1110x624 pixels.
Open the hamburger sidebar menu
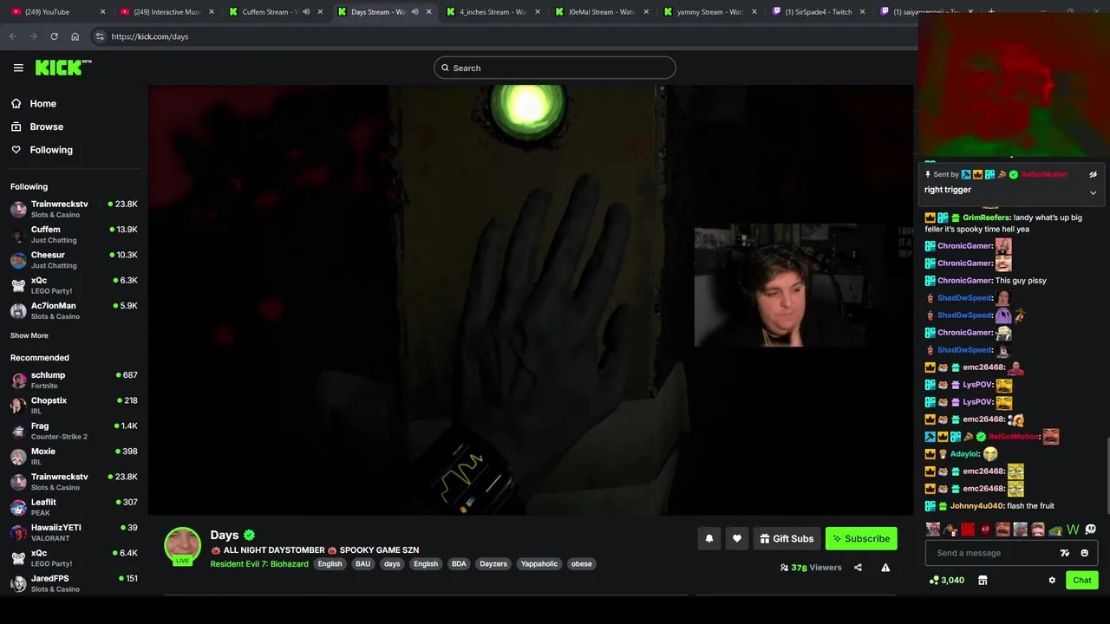(18, 68)
